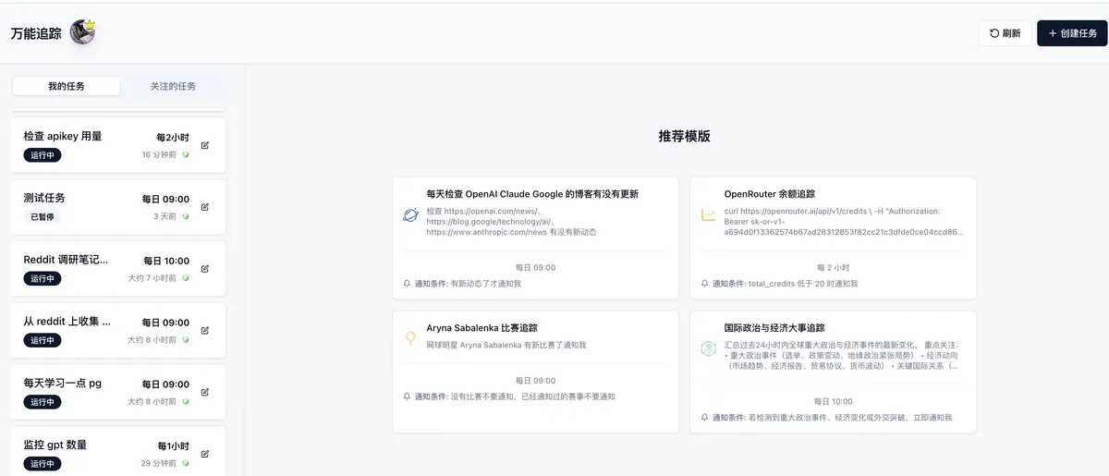Click globe icon on 国际政治与经济大事追踪 template
The width and height of the screenshot is (1109, 476).
(708, 348)
